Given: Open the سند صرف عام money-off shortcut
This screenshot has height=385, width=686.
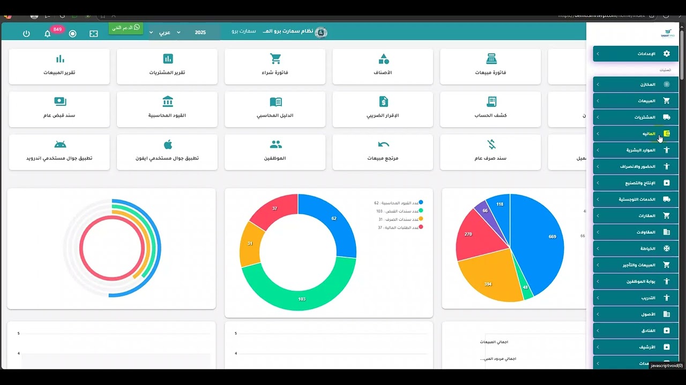Looking at the screenshot, I should tap(490, 152).
